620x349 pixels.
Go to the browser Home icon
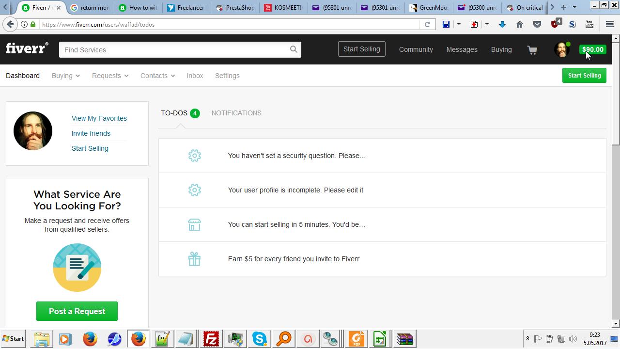pos(520,24)
